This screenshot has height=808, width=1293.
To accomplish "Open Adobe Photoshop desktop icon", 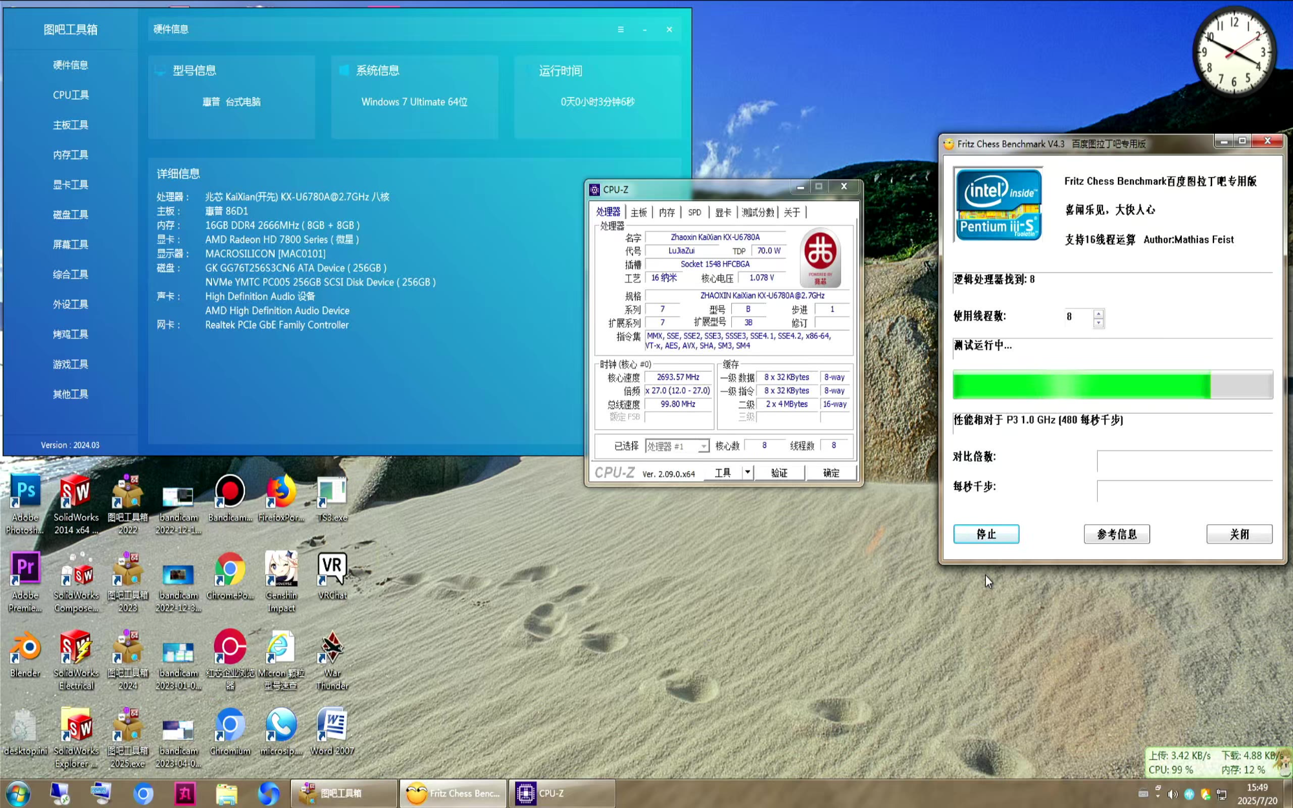I will [25, 504].
